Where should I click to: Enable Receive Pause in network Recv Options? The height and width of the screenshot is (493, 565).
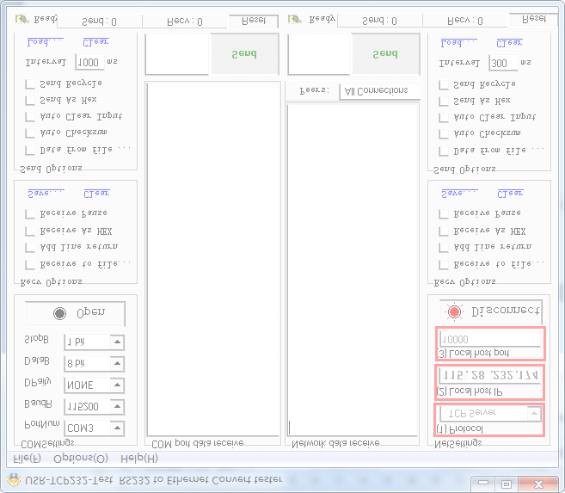[444, 213]
